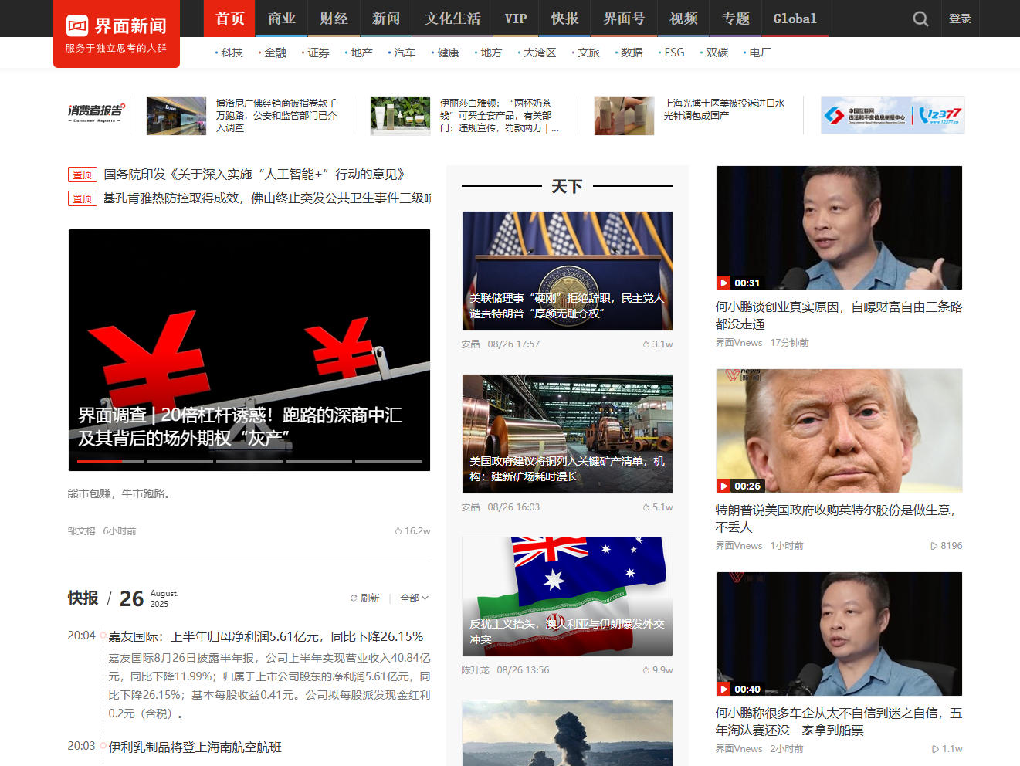
Task: Click the 登录 button
Action: point(960,19)
